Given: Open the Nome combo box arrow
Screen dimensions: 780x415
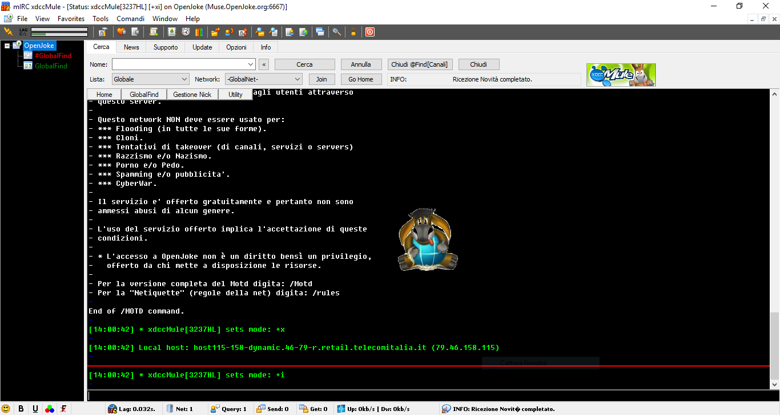Looking at the screenshot, I should (251, 64).
